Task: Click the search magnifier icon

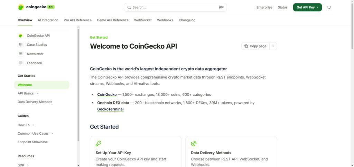Action: pyautogui.click(x=129, y=8)
